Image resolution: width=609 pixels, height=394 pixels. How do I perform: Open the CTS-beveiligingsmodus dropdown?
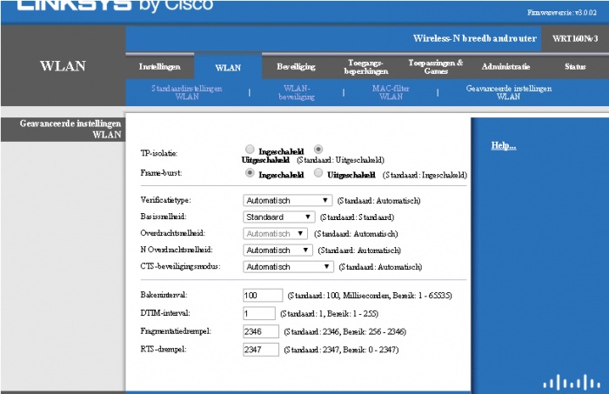click(x=288, y=267)
